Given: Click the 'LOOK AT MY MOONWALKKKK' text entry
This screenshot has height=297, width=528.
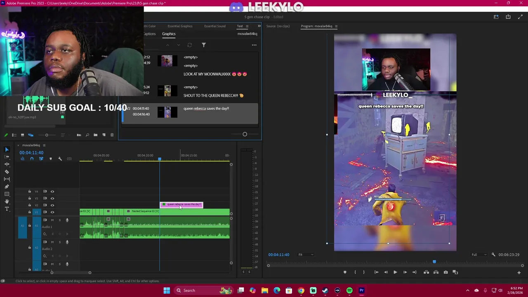Looking at the screenshot, I should (x=215, y=74).
